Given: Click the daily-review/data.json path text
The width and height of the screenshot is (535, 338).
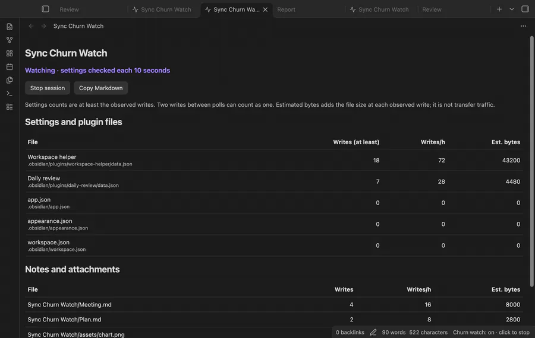Looking at the screenshot, I should (73, 186).
